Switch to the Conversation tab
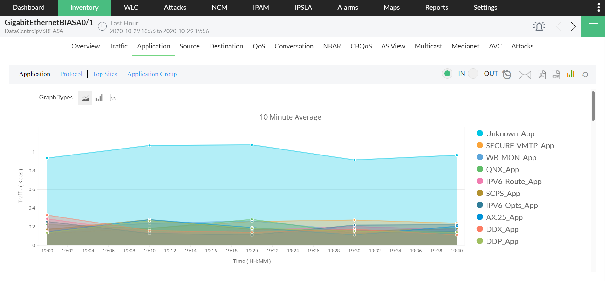 pyautogui.click(x=294, y=46)
